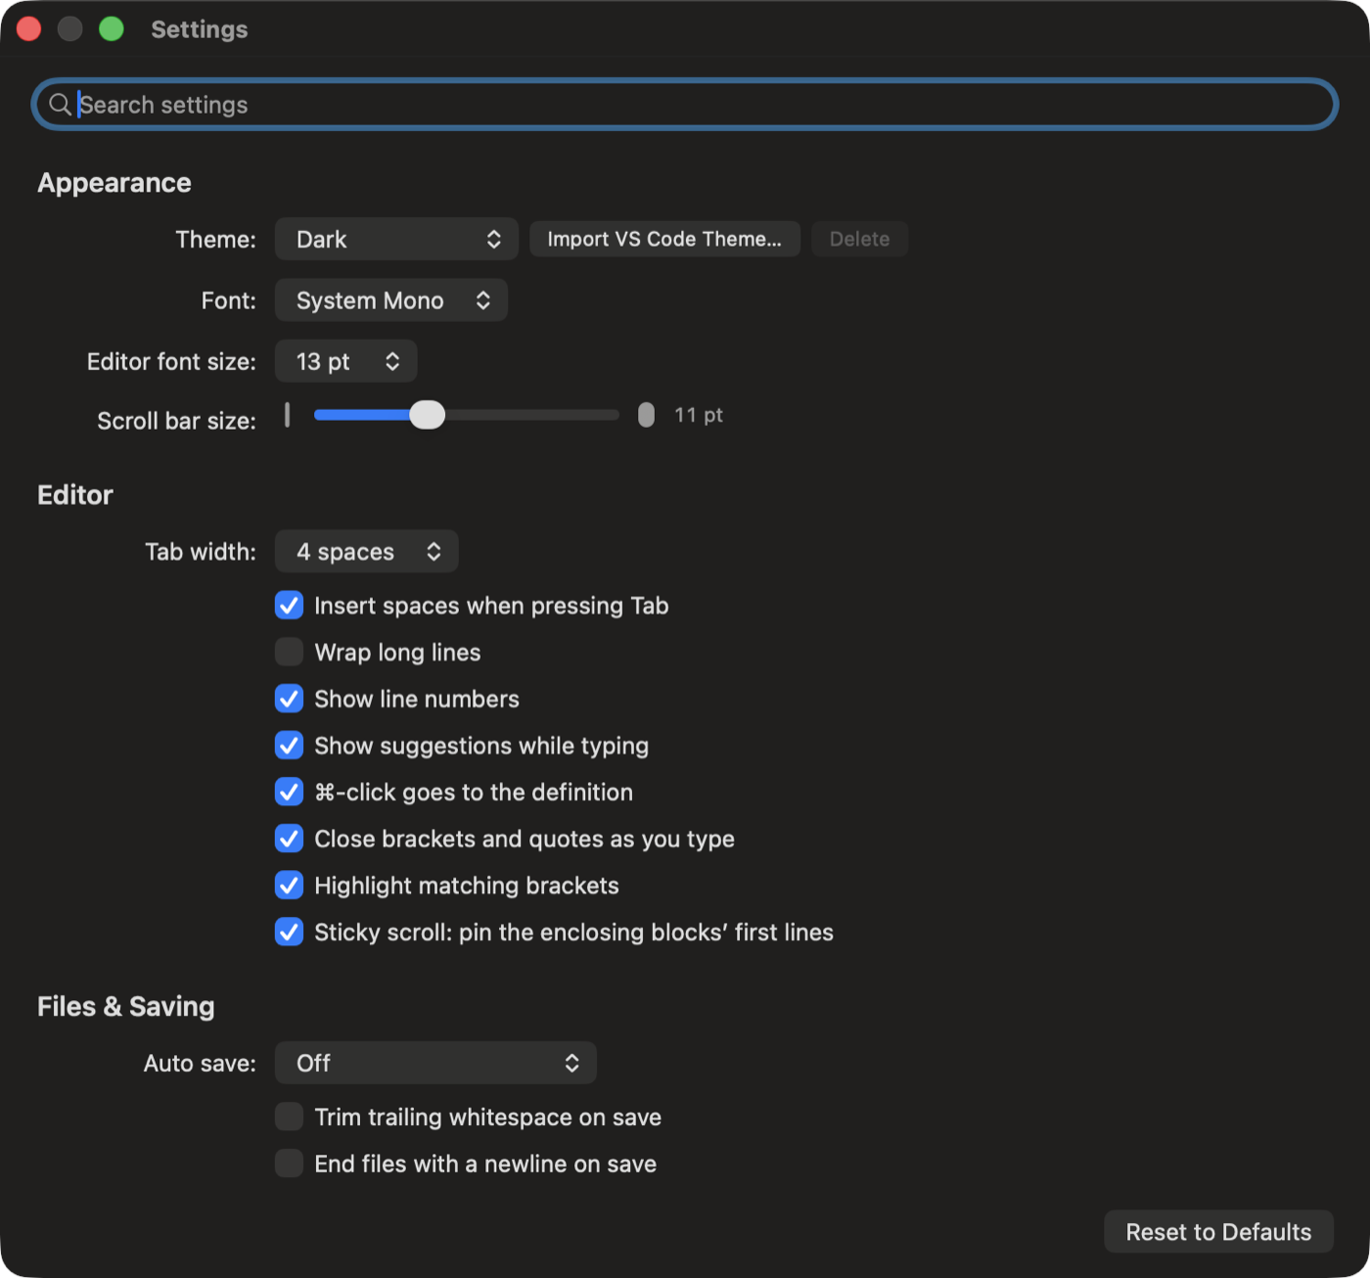Click the green zoom window button
This screenshot has width=1370, height=1278.
(112, 29)
